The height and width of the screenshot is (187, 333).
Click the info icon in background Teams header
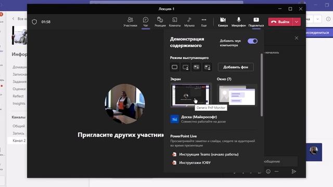tap(328, 19)
